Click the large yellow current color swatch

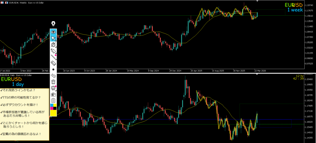[53, 113]
